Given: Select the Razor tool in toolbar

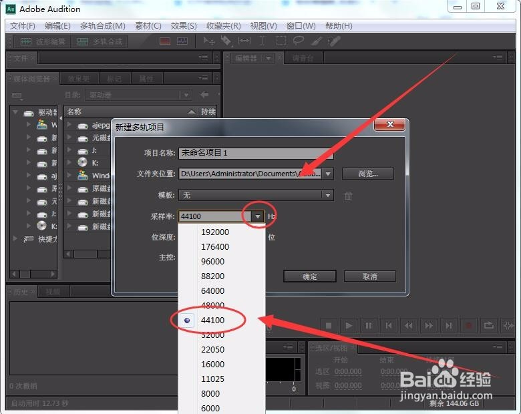Looking at the screenshot, I should coord(226,41).
